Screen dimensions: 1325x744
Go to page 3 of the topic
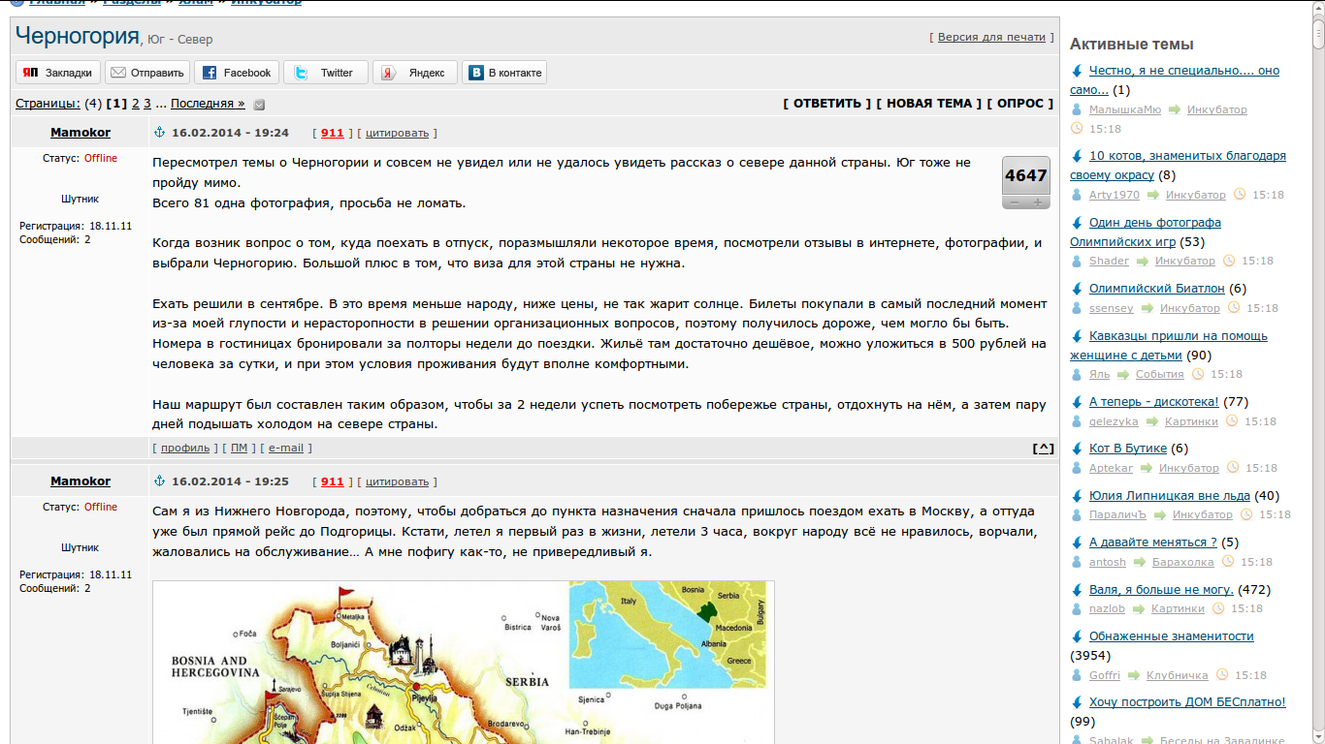point(147,104)
